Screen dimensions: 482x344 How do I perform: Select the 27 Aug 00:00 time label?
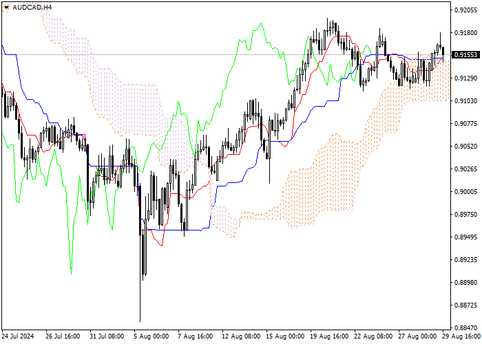[417, 336]
